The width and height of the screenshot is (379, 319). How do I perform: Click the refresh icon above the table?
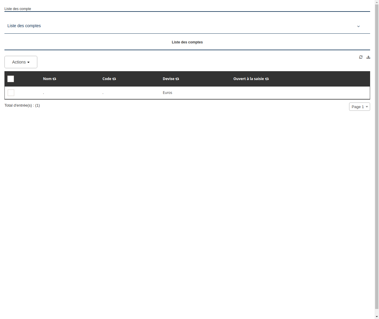(x=361, y=57)
